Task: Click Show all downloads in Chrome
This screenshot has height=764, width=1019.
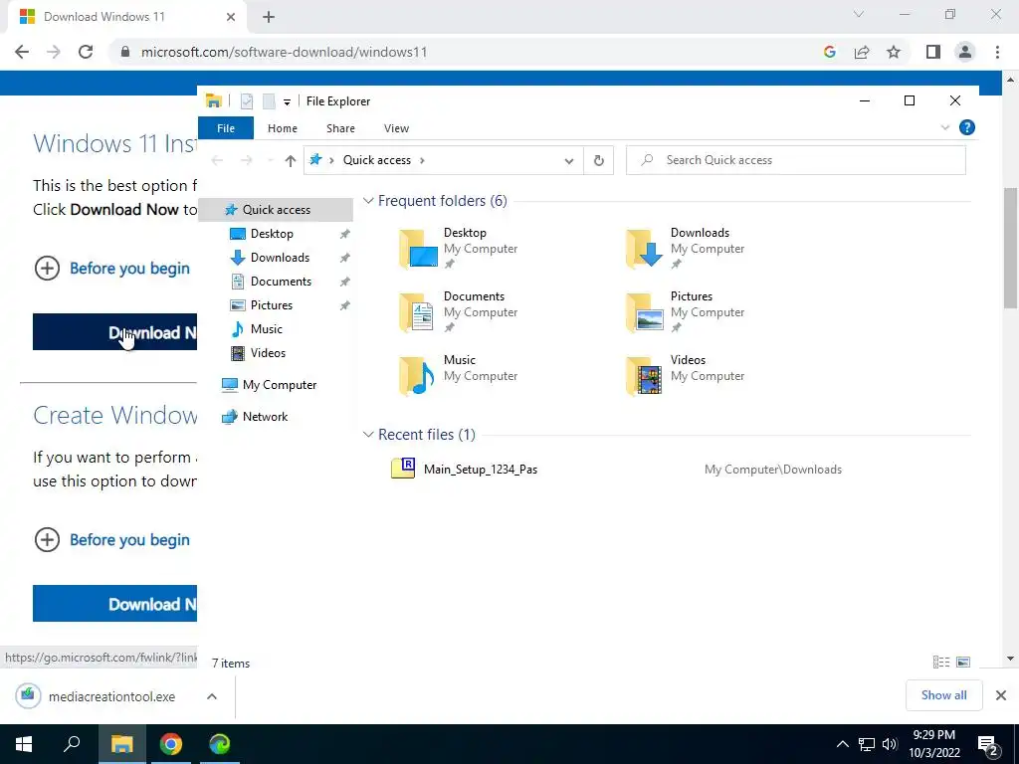Action: pyautogui.click(x=943, y=695)
